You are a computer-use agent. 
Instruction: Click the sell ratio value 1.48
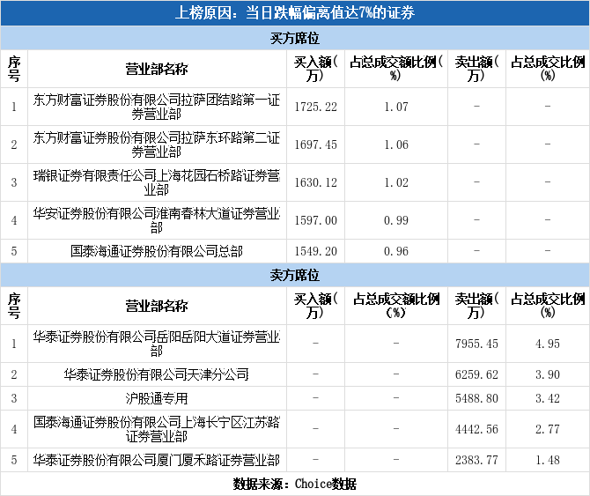click(548, 460)
